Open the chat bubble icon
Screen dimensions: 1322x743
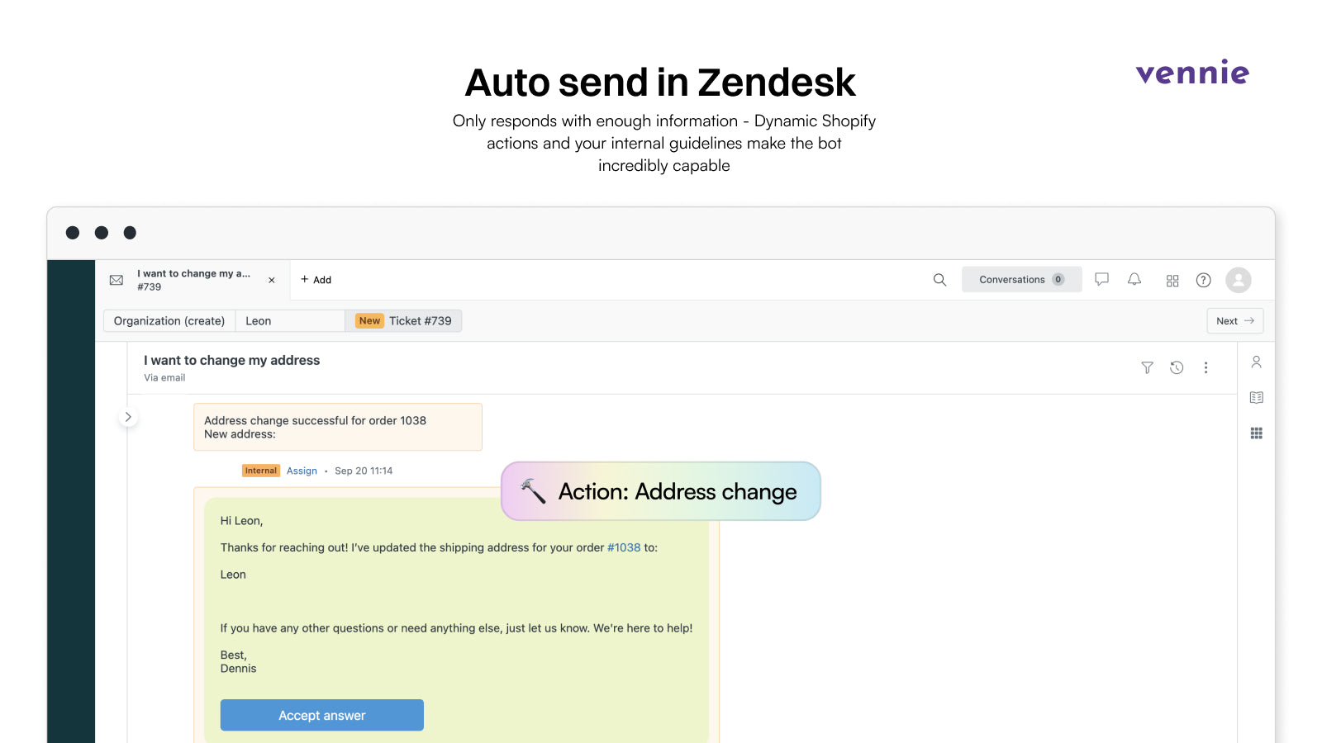click(x=1101, y=280)
